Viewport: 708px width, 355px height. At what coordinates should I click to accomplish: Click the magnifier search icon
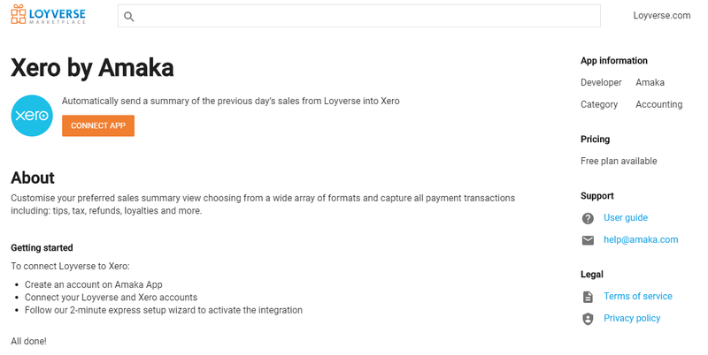click(x=129, y=17)
